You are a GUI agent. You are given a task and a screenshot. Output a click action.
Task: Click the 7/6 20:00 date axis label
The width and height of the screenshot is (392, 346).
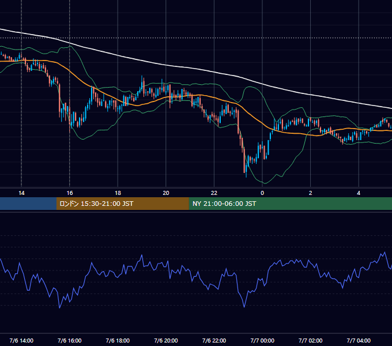(166, 340)
